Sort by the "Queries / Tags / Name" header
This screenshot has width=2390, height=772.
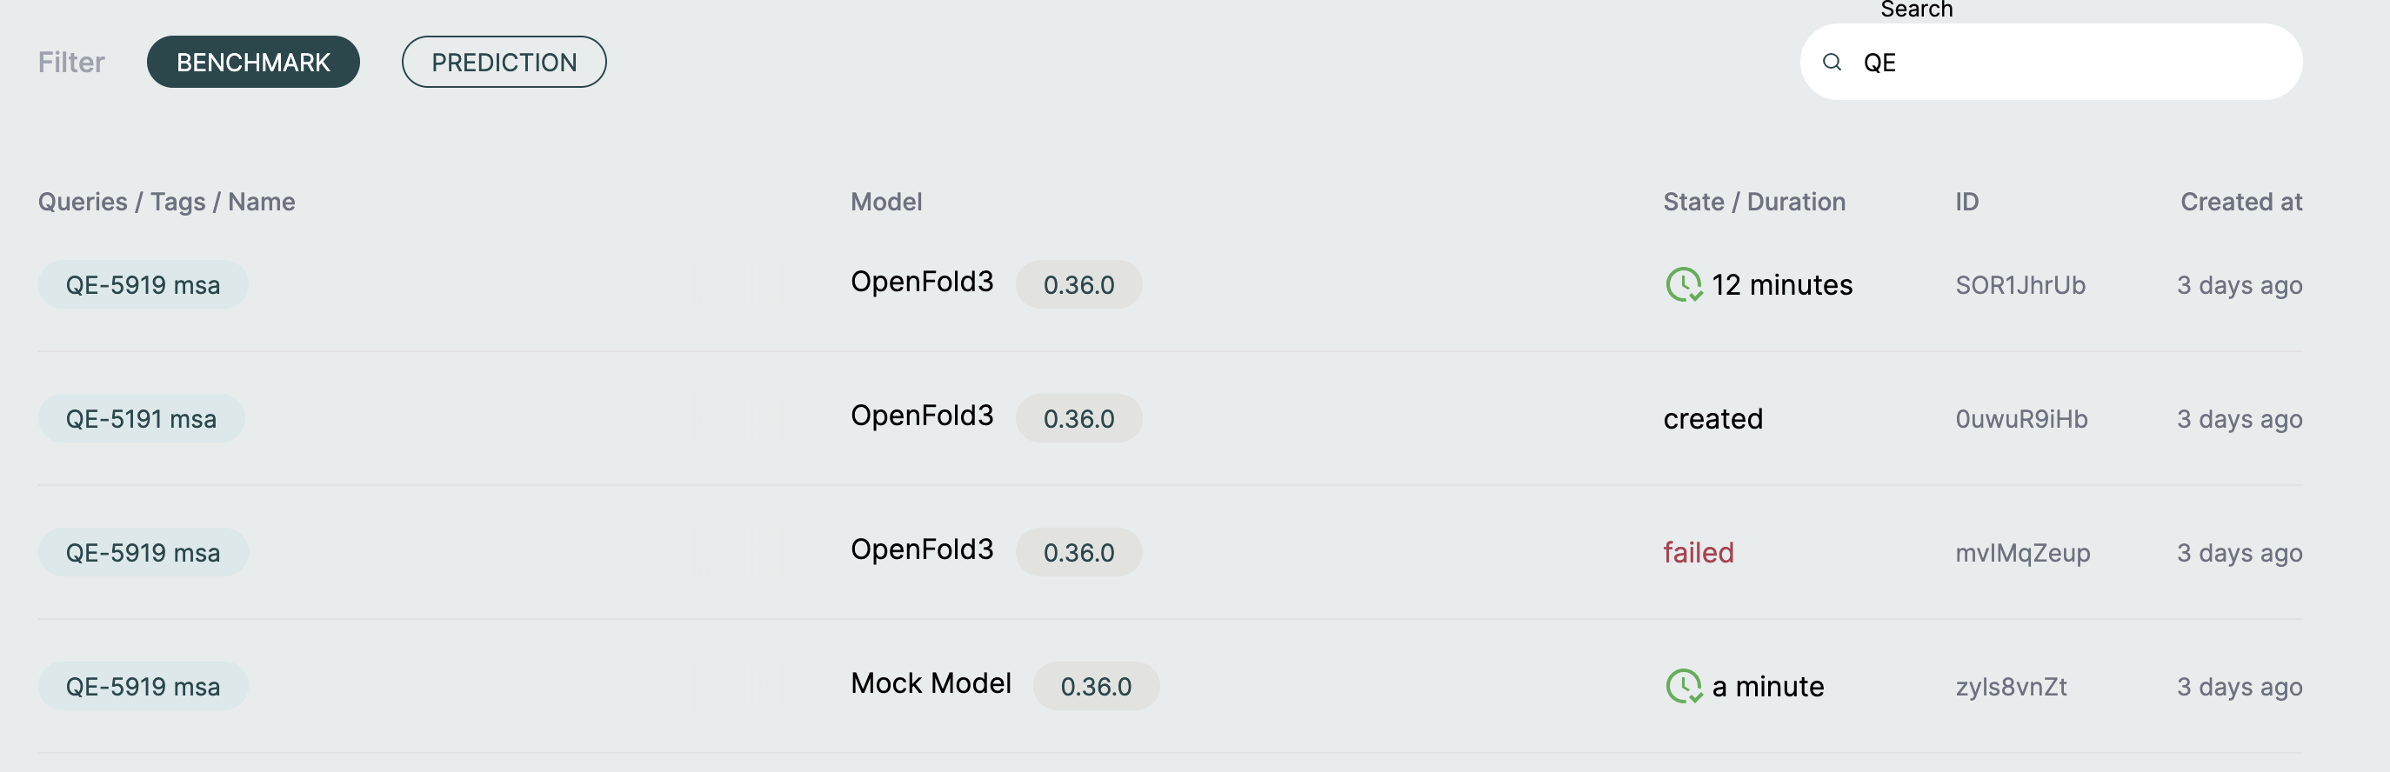tap(167, 202)
